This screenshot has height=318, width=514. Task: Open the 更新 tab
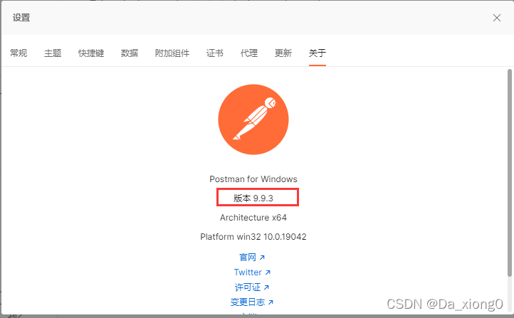[283, 53]
